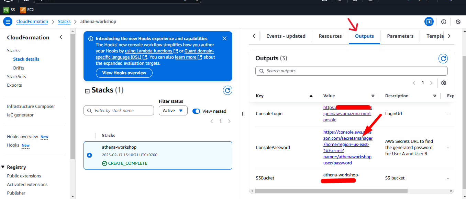Toggle the View nested switch
This screenshot has height=199, width=466.
click(x=196, y=111)
